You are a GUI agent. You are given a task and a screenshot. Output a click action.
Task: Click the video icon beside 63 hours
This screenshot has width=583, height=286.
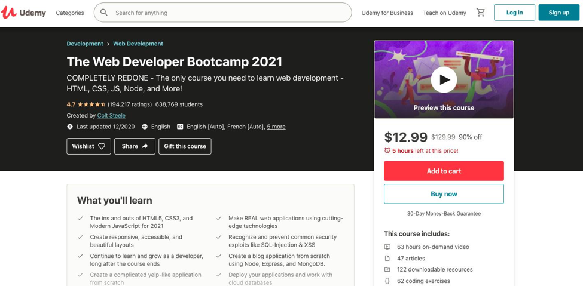387,247
